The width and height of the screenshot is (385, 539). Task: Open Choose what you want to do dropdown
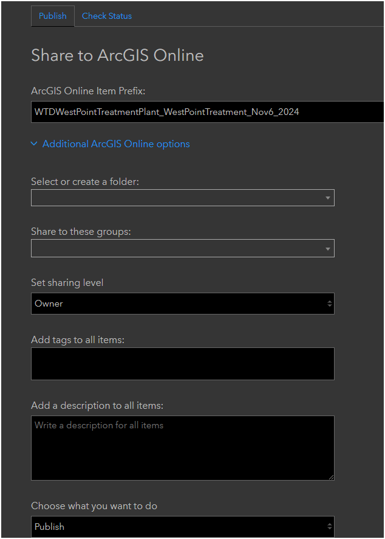(x=183, y=526)
